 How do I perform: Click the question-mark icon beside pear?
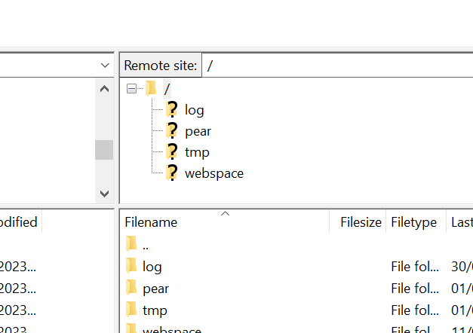172,130
